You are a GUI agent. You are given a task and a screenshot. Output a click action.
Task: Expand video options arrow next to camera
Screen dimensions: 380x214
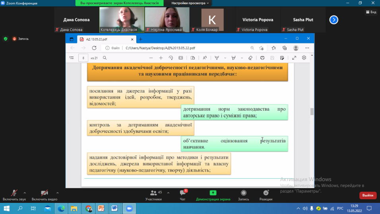pos(57,192)
